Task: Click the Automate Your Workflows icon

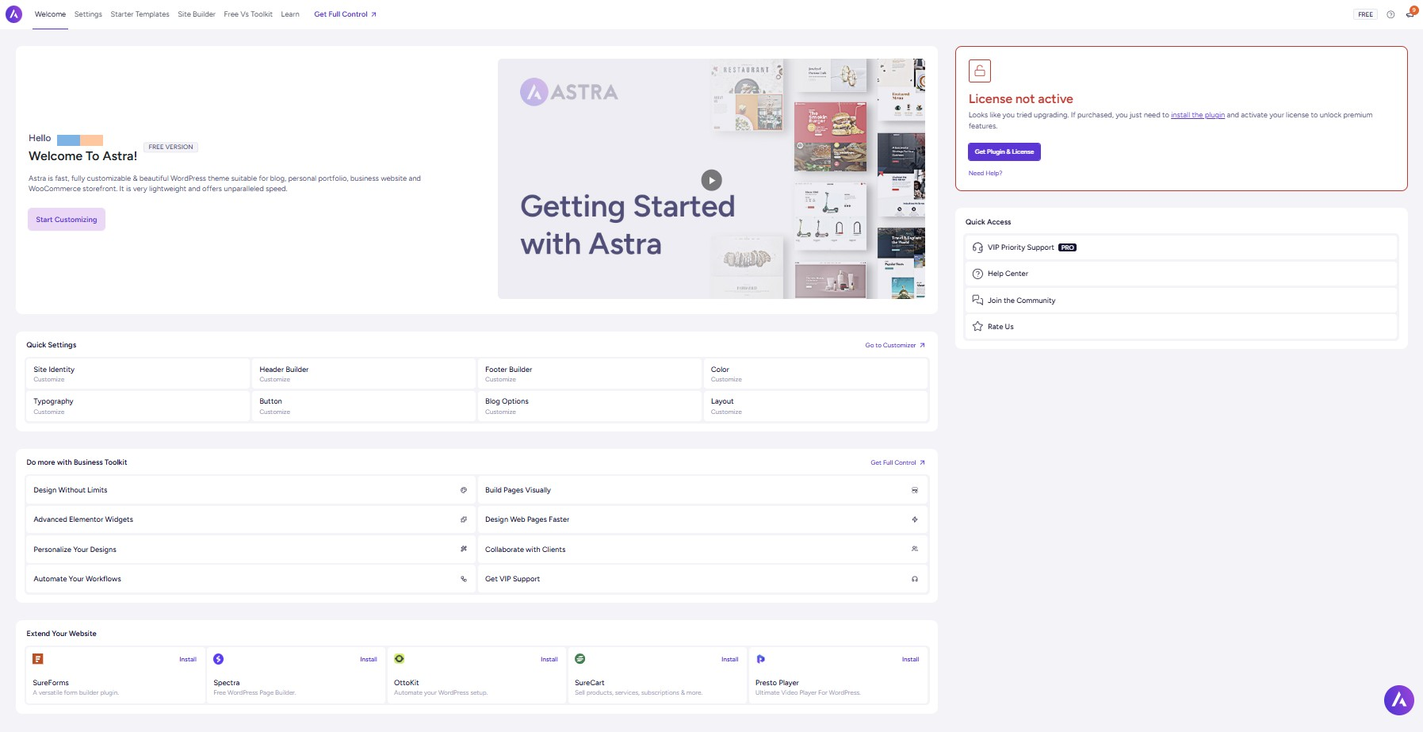Action: (464, 579)
